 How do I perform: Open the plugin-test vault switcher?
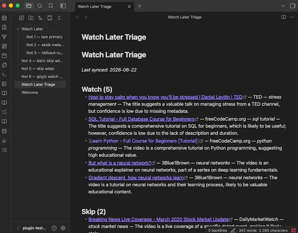coord(31,228)
